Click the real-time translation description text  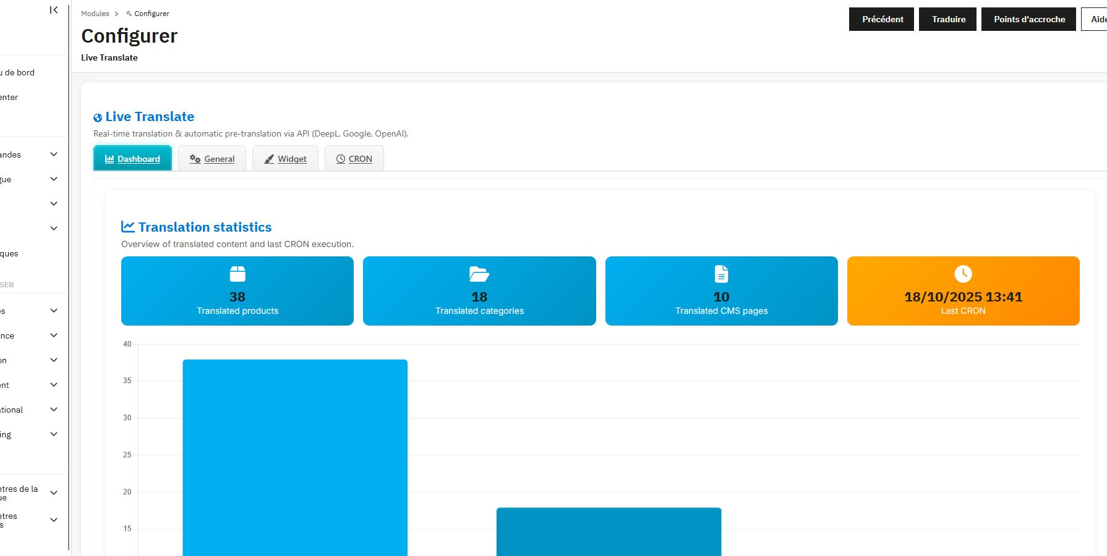(250, 133)
